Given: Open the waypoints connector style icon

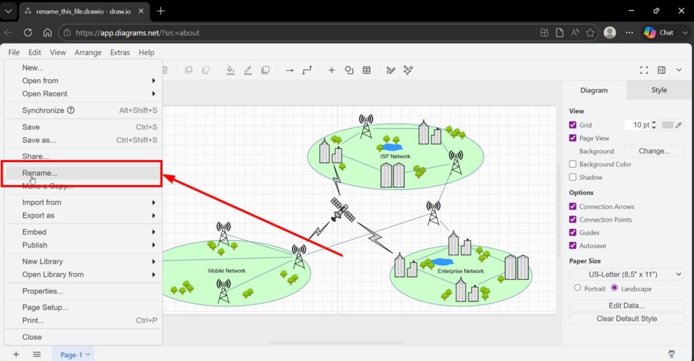Looking at the screenshot, I should point(307,70).
